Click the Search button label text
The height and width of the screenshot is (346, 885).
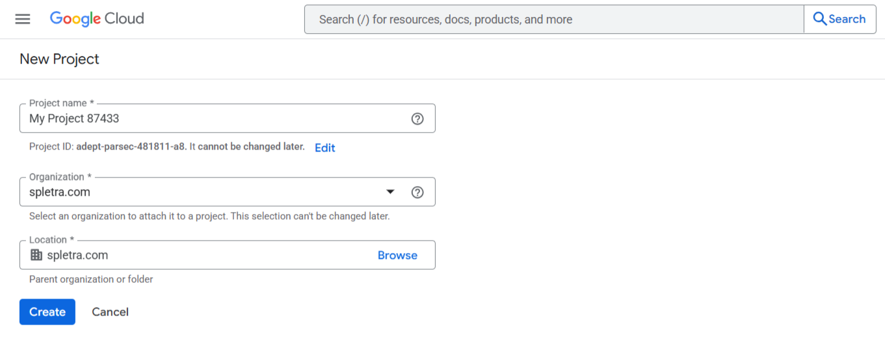click(x=847, y=19)
